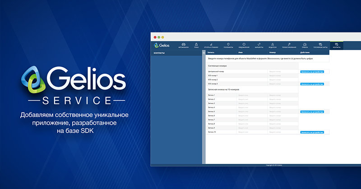This screenshot has height=189, width=361.
Task: Focus number field for SOS номер 1
Action: click(283, 76)
